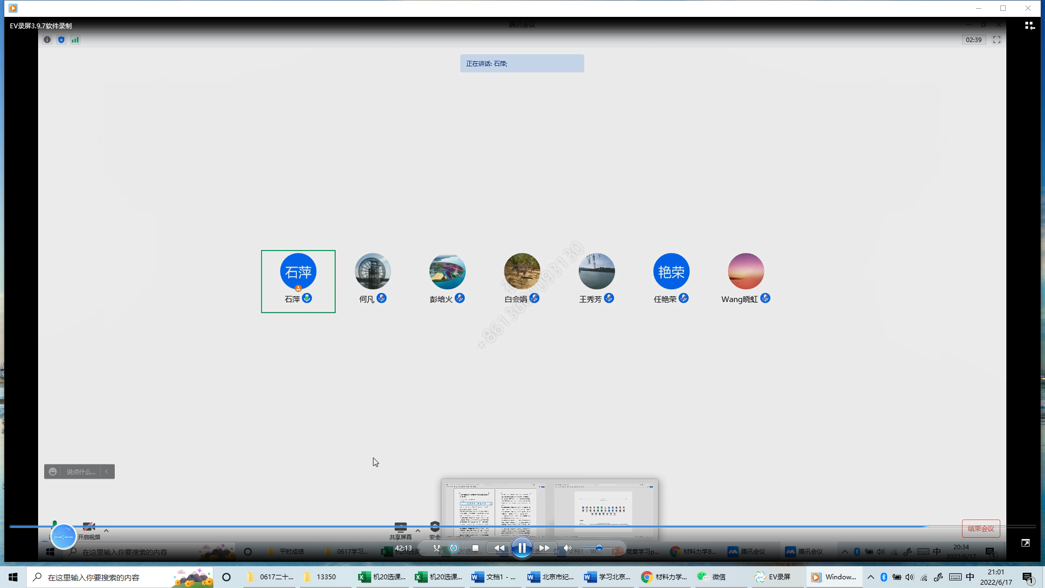Viewport: 1045px width, 588px height.
Task: Click the 共享屏幕 share screen button
Action: coord(401,530)
